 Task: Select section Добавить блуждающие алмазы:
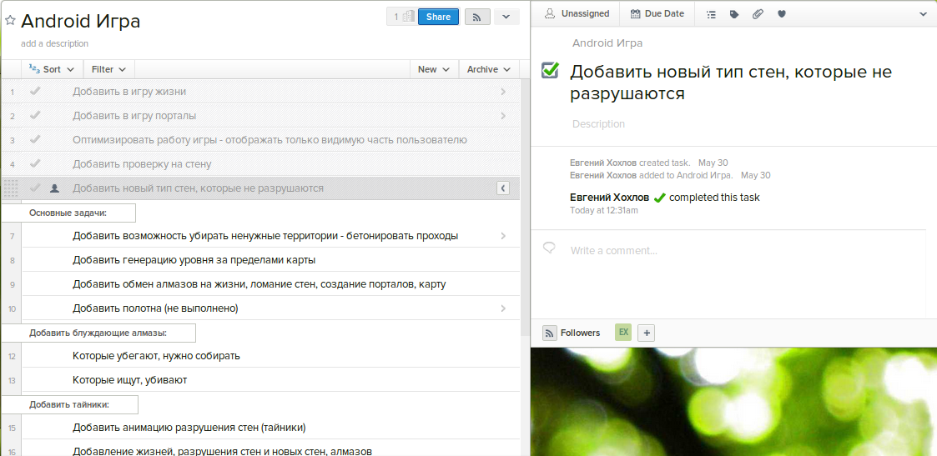click(98, 333)
